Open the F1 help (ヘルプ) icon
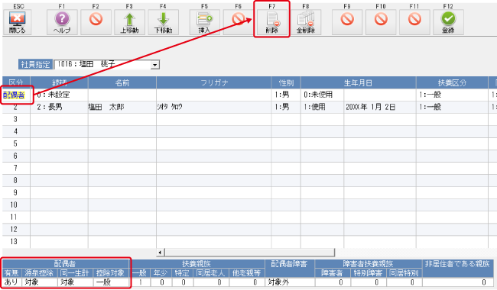 pyautogui.click(x=62, y=22)
